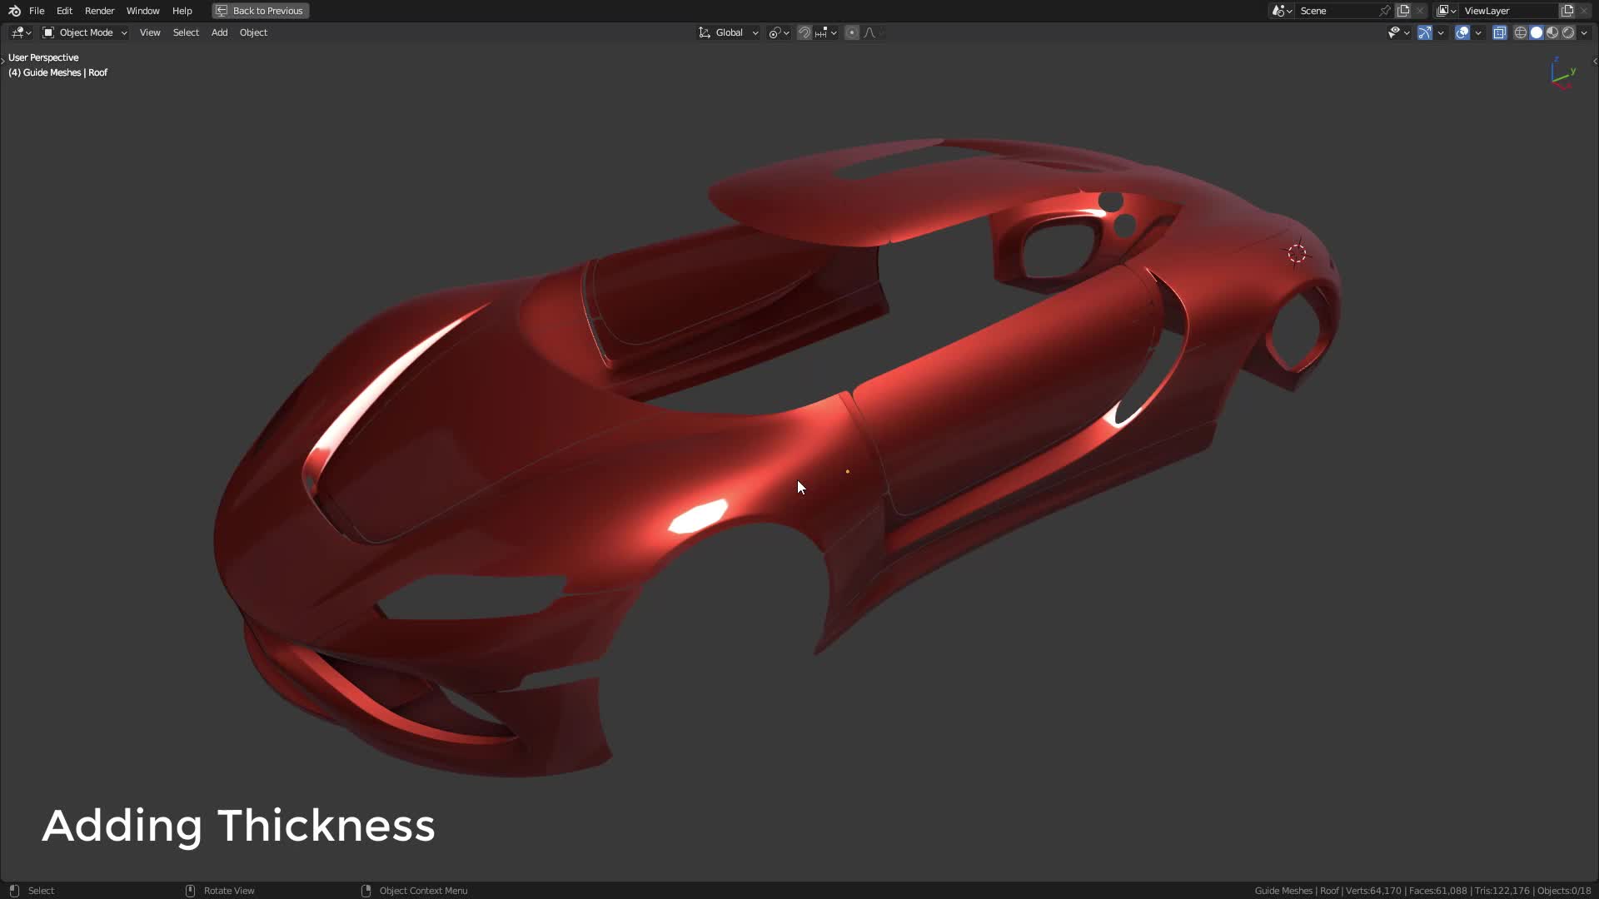
Task: Click the Back to Previous button
Action: [x=261, y=11]
